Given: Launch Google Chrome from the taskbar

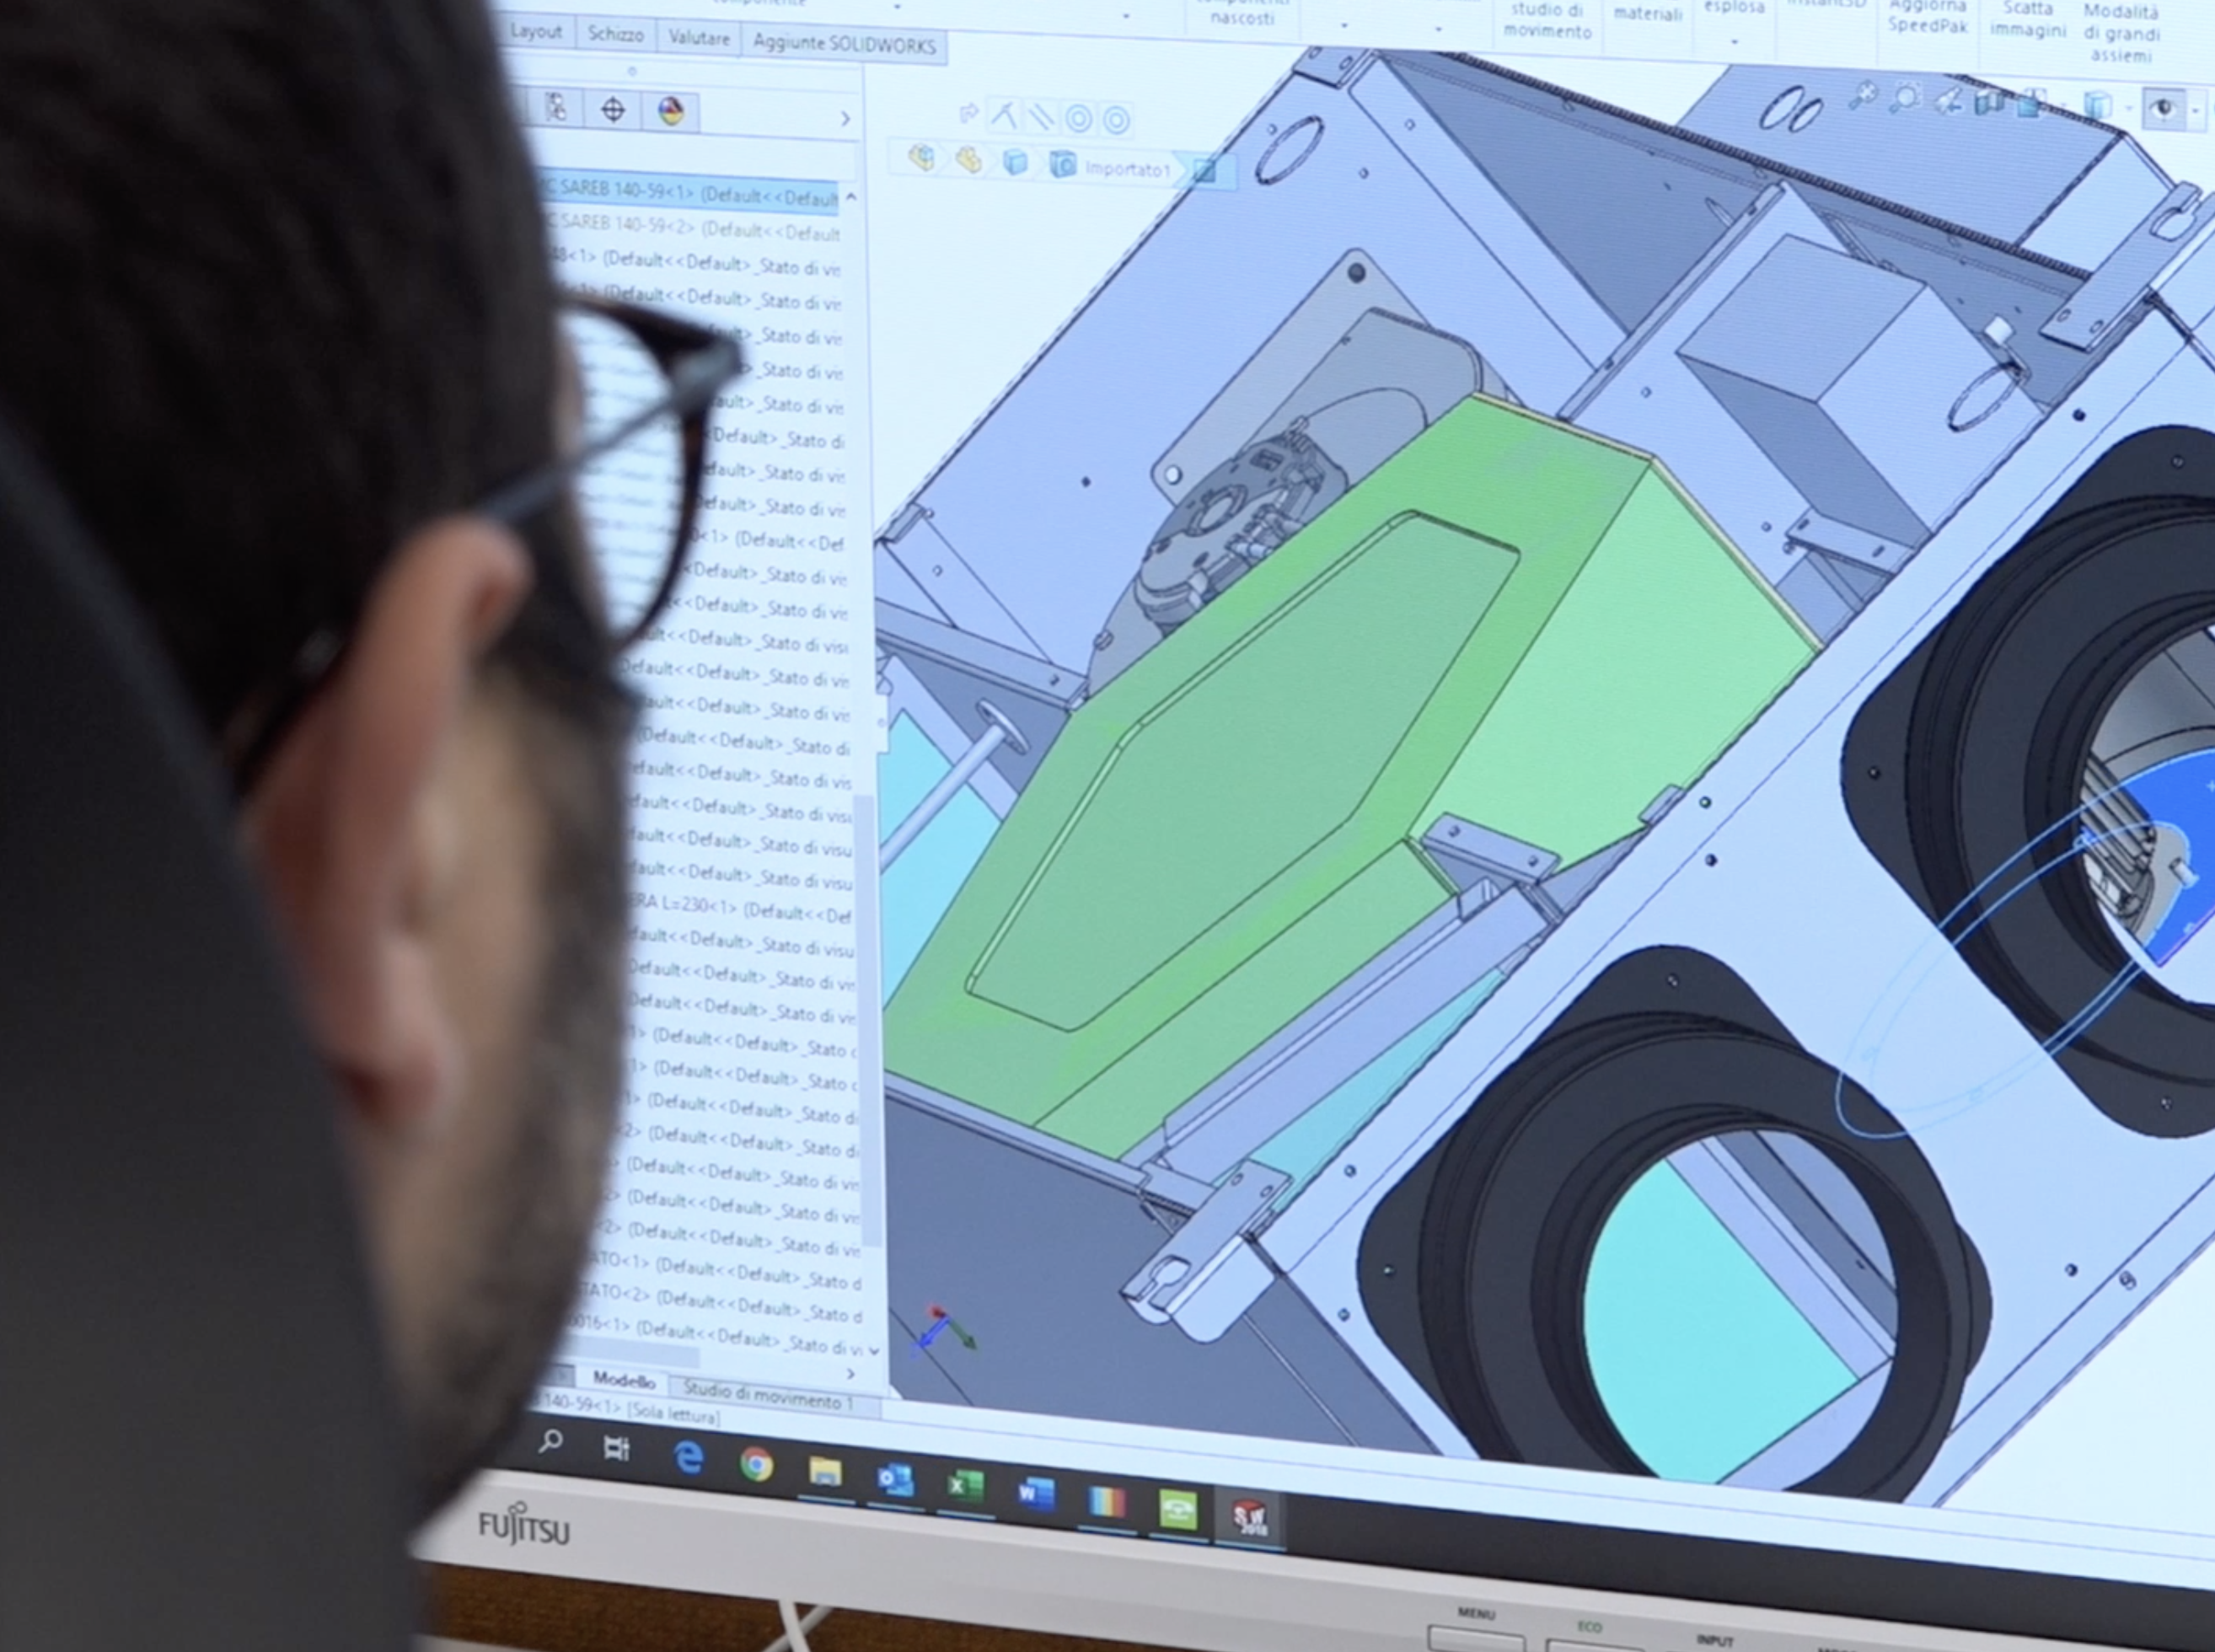Looking at the screenshot, I should coord(757,1465).
